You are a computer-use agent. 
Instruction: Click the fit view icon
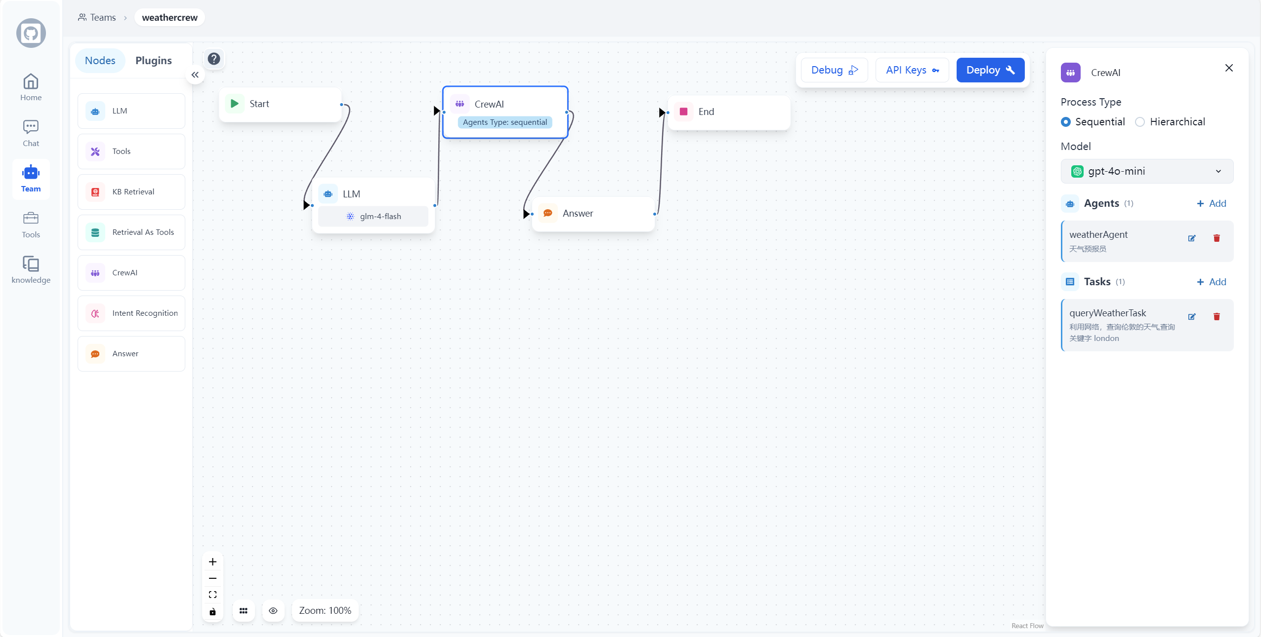tap(212, 595)
